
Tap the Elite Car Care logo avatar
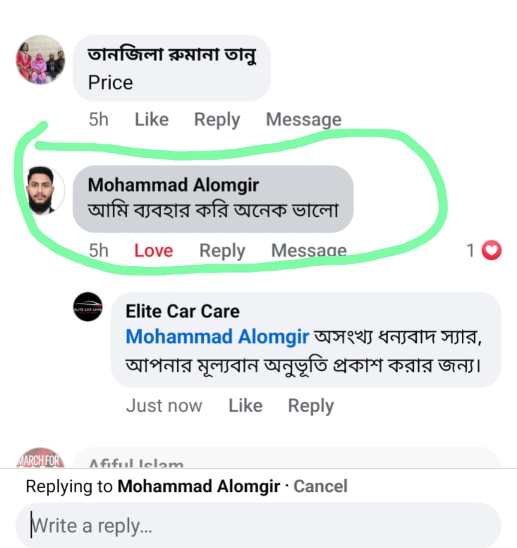(x=88, y=307)
